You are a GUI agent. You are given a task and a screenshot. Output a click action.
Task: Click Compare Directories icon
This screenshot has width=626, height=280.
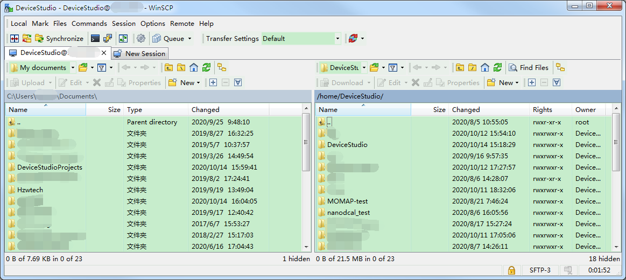tap(15, 39)
